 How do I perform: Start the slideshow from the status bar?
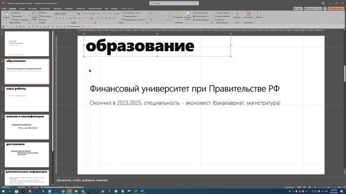coord(315,187)
